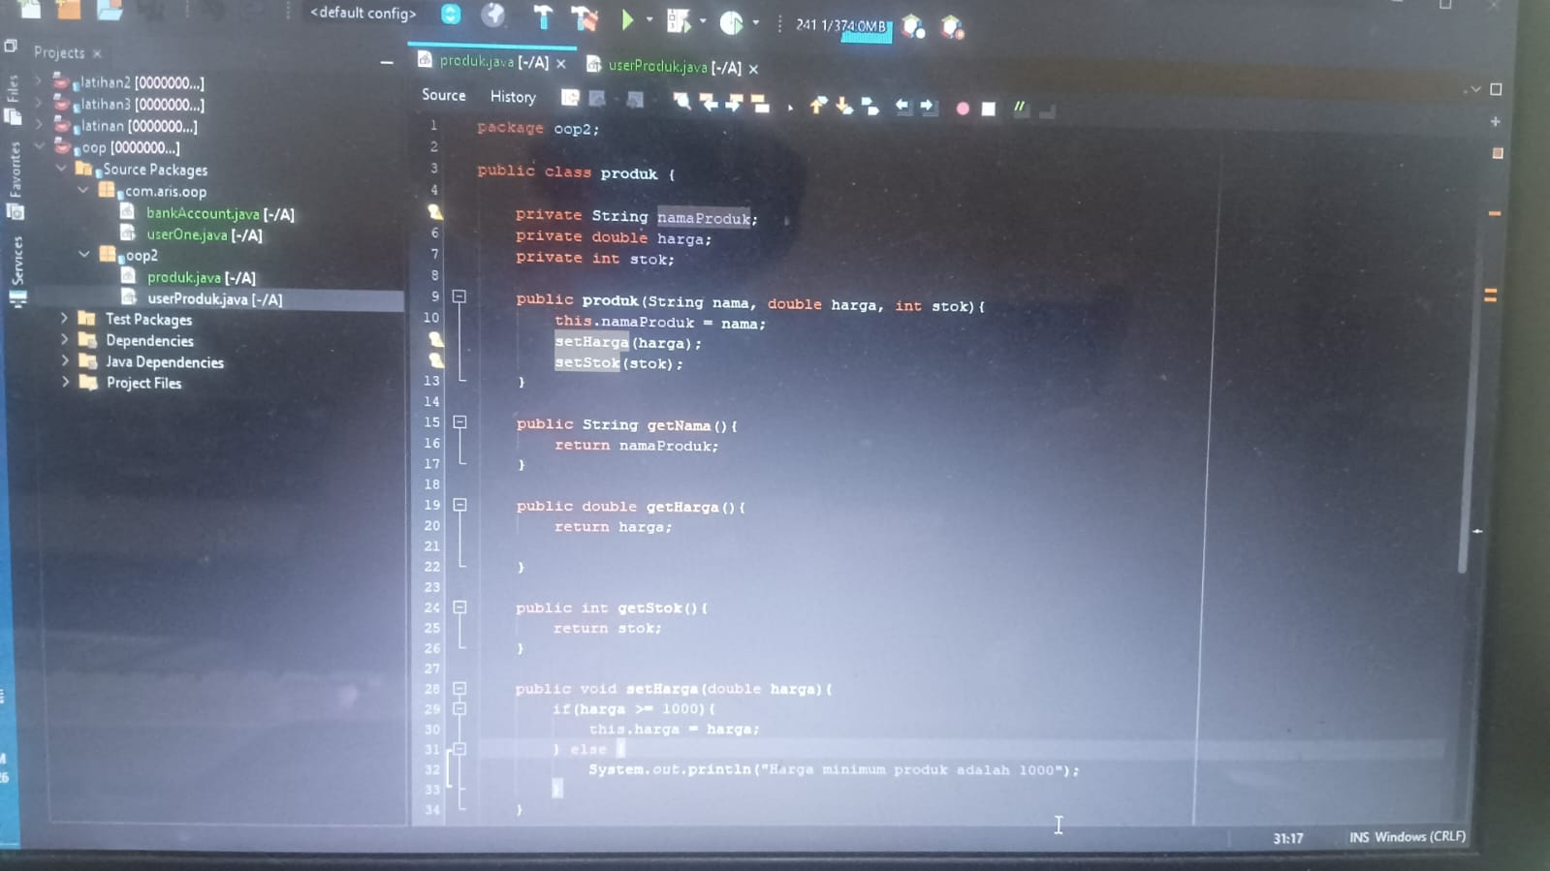Click the globe browser icon in toolbar
This screenshot has width=1550, height=871.
493,15
